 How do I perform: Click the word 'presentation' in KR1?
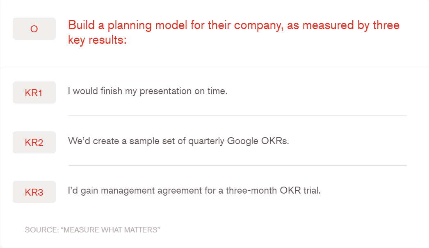click(x=166, y=91)
